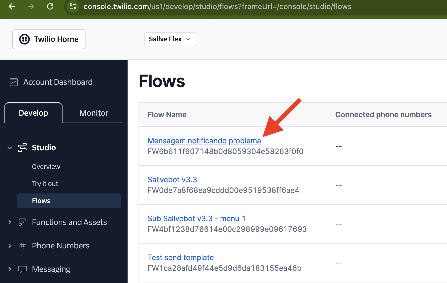Click flow SID FW4bf1238d76614e00c298999e09617693
The width and height of the screenshot is (447, 283).
(227, 229)
